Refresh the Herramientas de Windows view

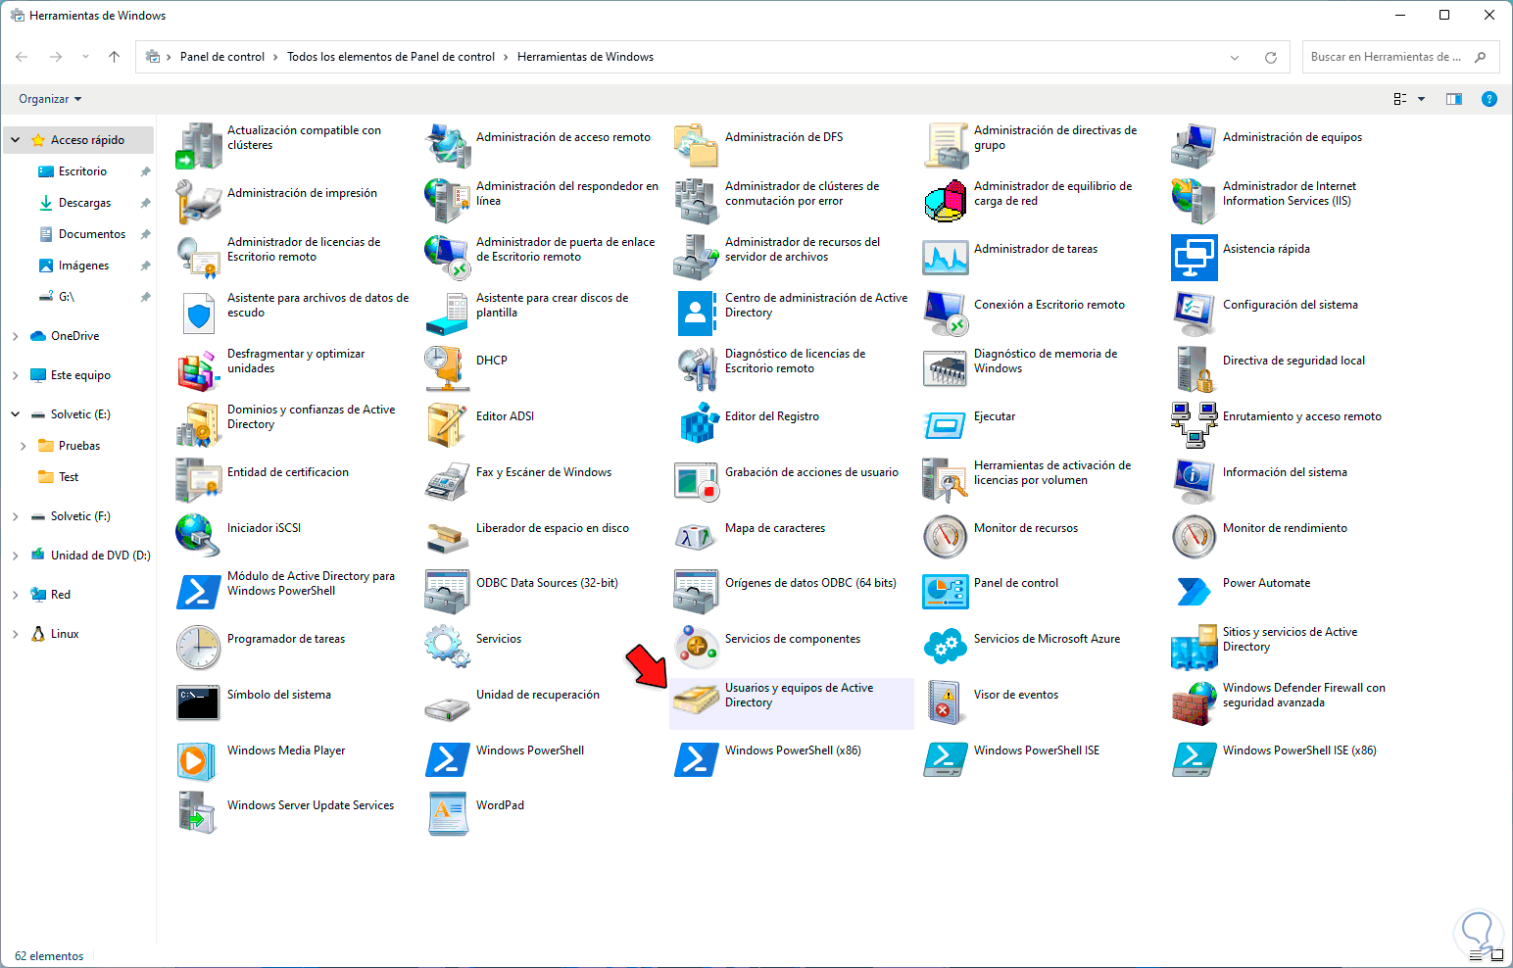pyautogui.click(x=1271, y=57)
